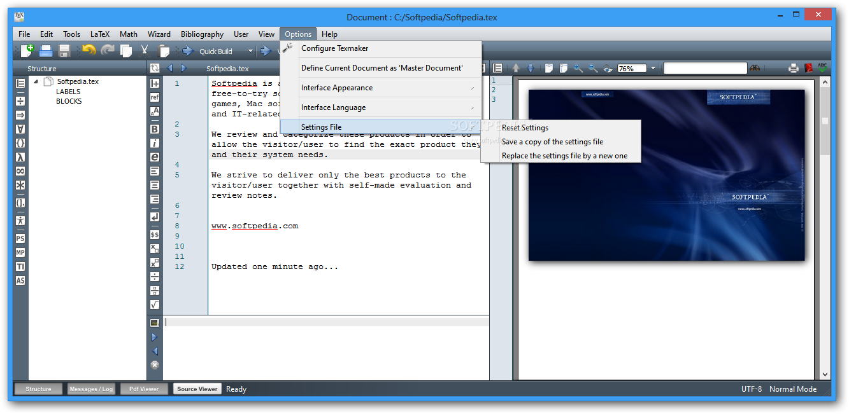Image resolution: width=849 pixels, height=414 pixels.
Task: Open delimiters braces symbols panel
Action: (x=20, y=143)
